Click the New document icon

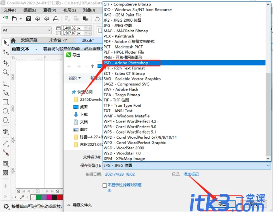point(5,19)
